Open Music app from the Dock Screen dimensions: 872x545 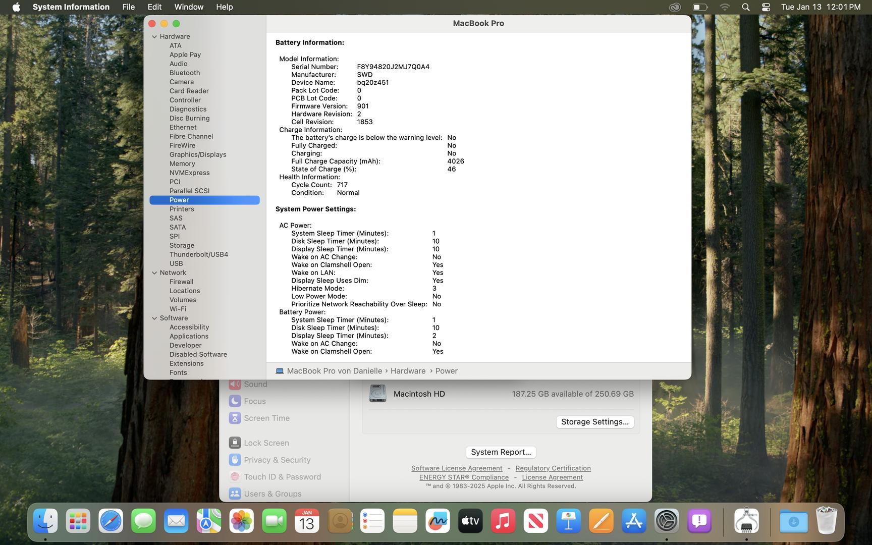point(503,521)
